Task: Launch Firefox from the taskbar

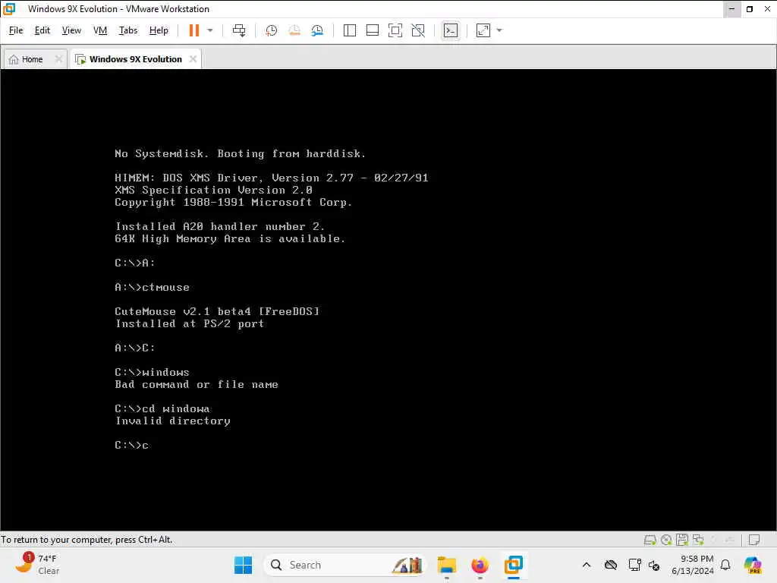Action: click(480, 565)
